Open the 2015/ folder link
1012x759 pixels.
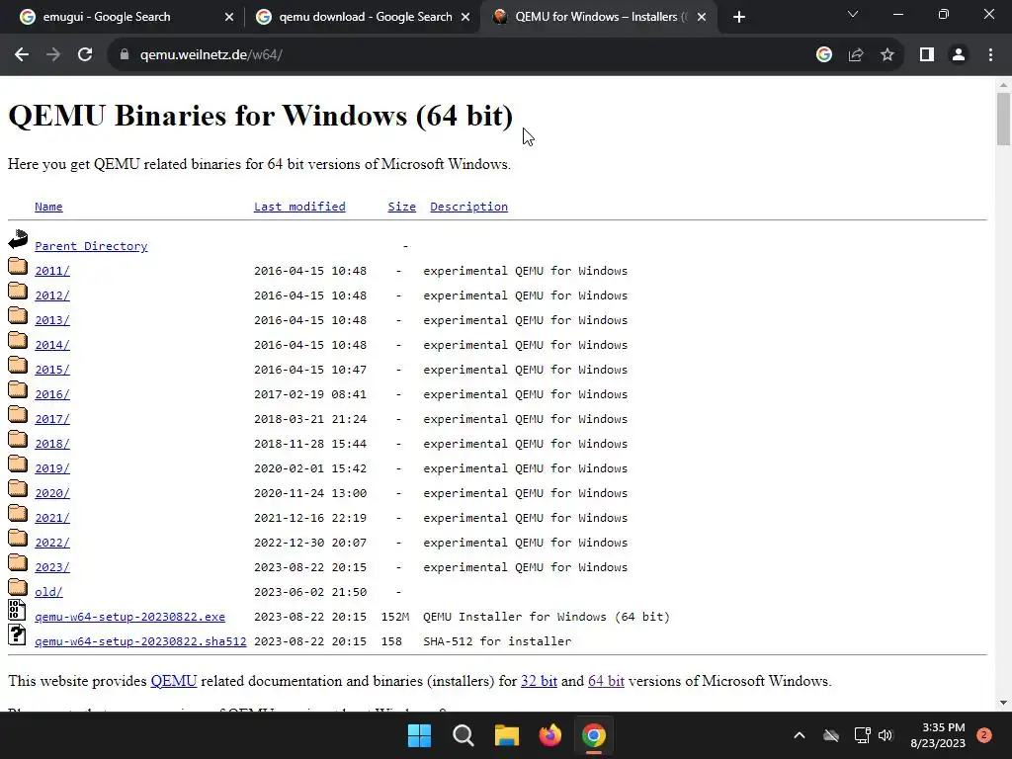click(52, 370)
